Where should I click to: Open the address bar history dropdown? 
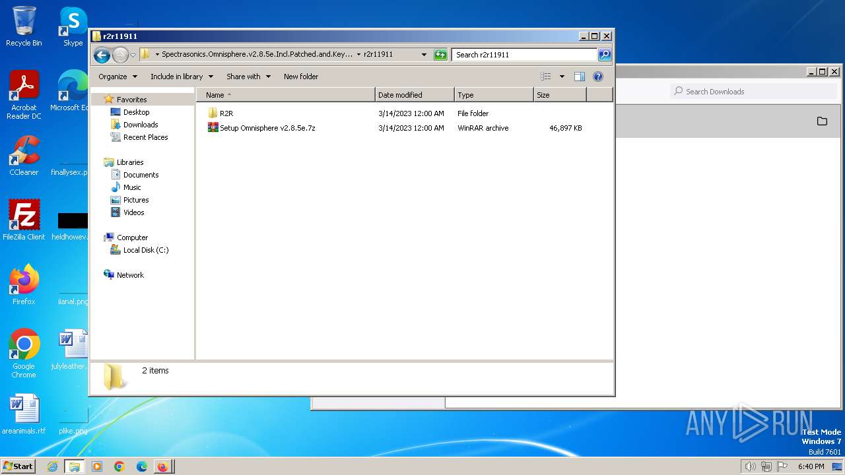pyautogui.click(x=424, y=55)
